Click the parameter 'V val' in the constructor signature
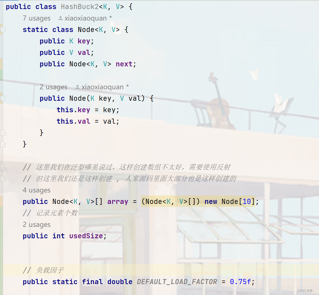Screen dimensions: 319x295 pos(130,98)
